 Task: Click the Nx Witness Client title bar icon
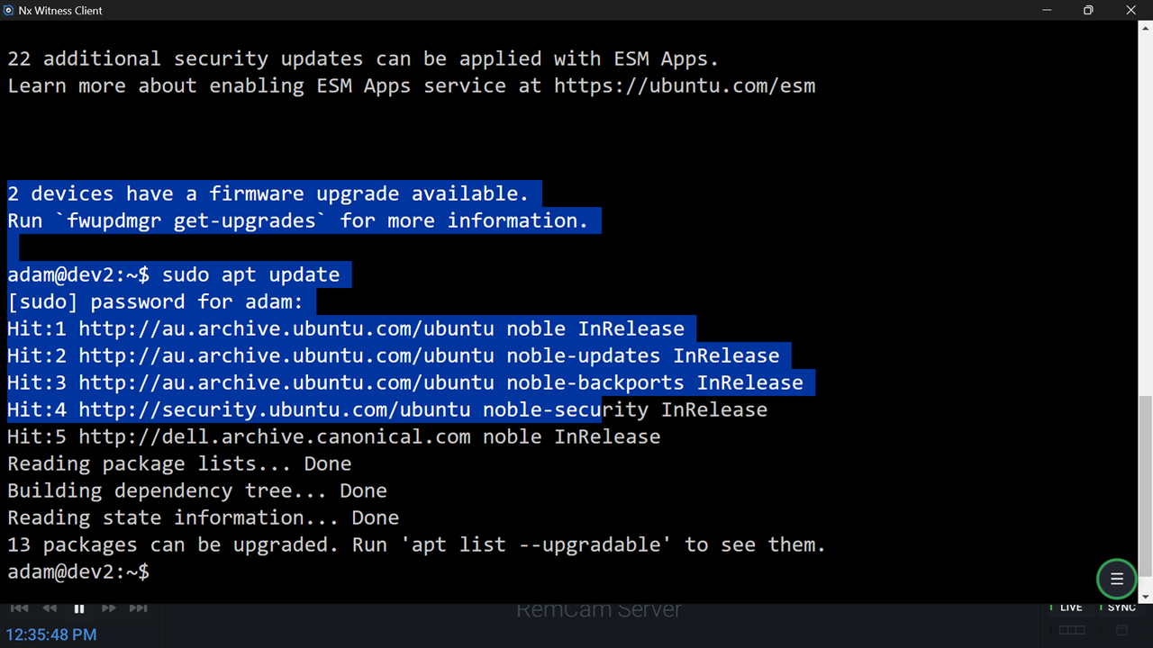[8, 10]
